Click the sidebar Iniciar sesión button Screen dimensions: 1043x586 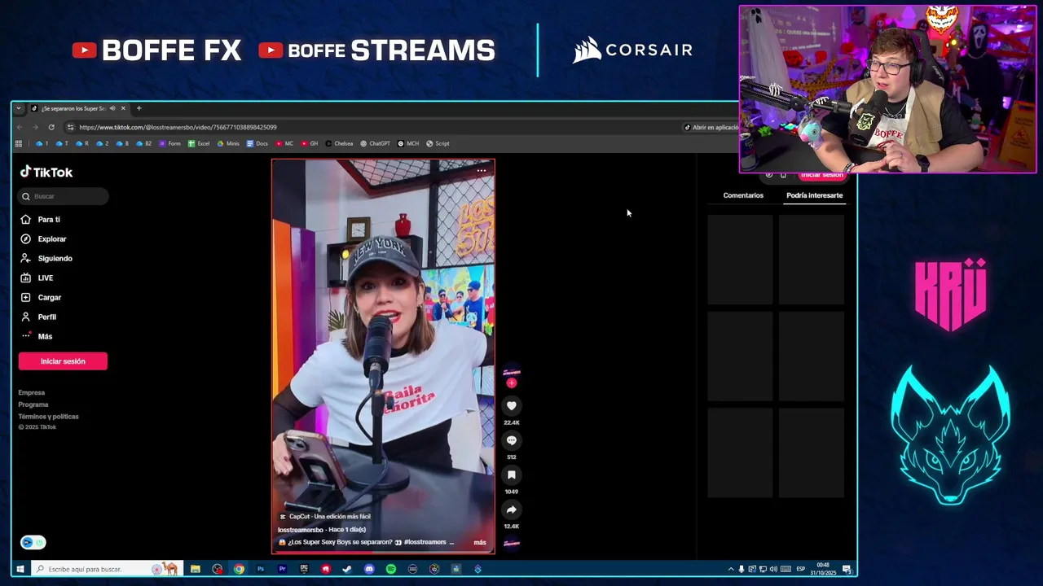point(63,361)
